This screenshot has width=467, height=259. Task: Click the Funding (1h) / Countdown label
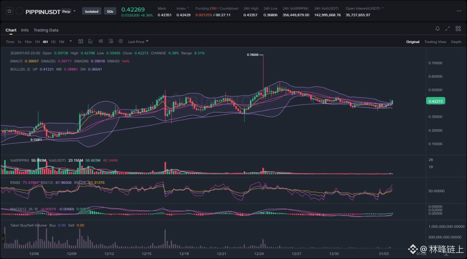[x=217, y=8]
